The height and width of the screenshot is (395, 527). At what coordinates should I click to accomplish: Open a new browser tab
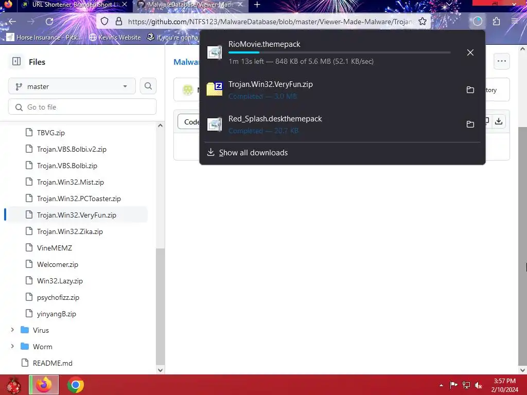tap(257, 5)
